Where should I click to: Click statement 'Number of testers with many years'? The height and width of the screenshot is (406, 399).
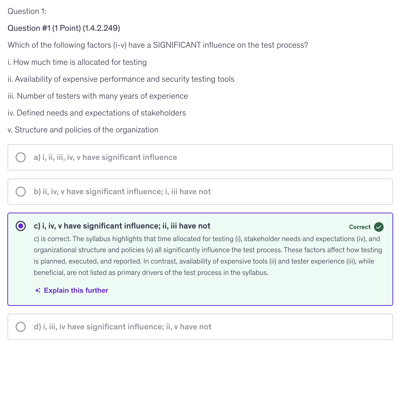click(x=98, y=96)
